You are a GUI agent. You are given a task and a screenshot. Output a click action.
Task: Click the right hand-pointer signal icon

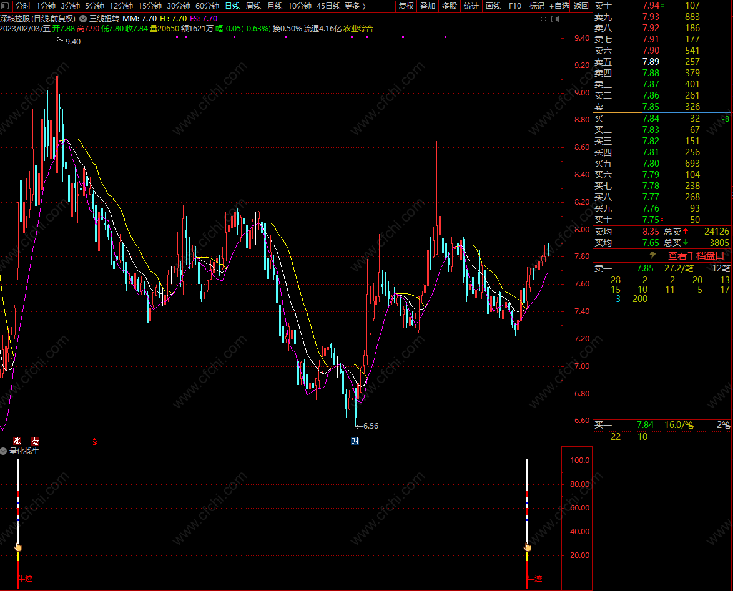(x=528, y=547)
